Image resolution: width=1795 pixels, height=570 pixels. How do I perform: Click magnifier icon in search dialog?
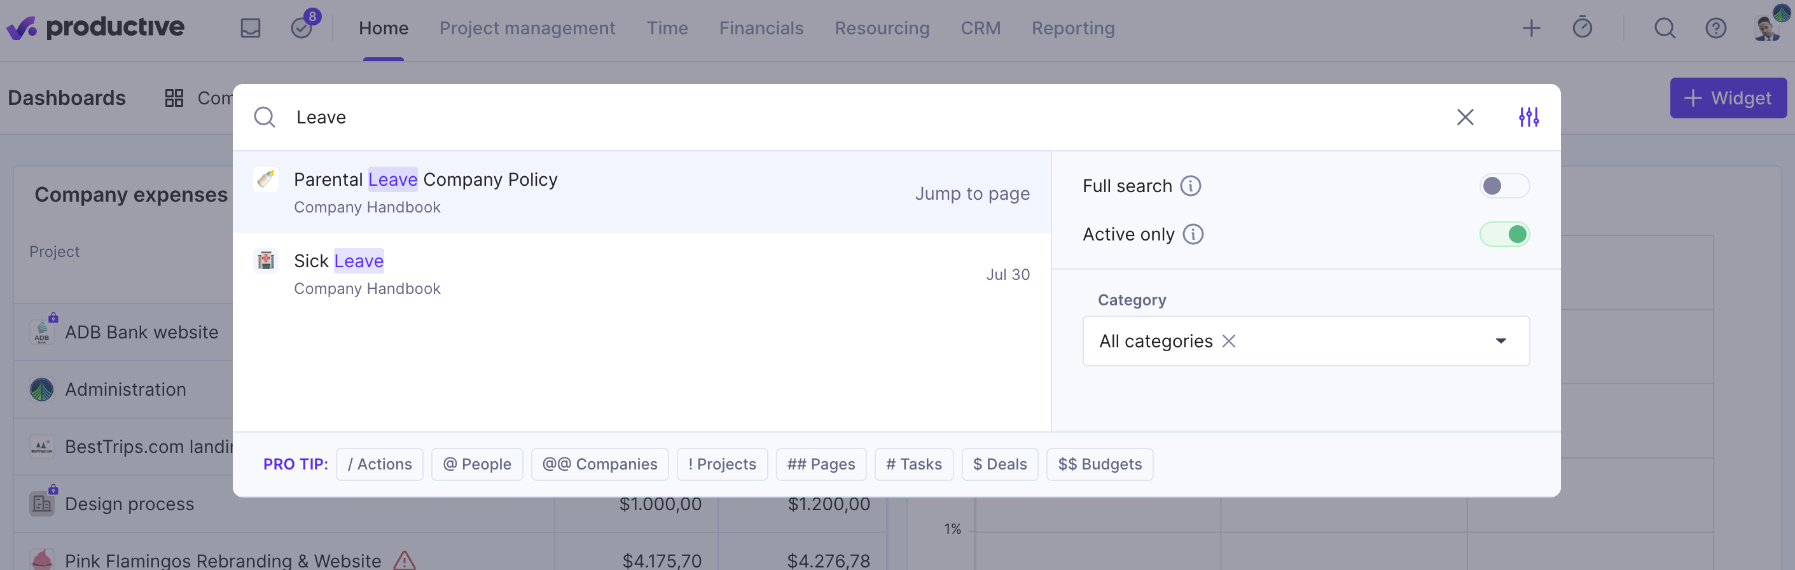264,117
